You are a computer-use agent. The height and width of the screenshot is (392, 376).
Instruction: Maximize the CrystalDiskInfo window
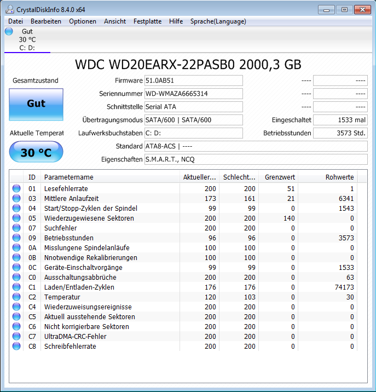344,10
